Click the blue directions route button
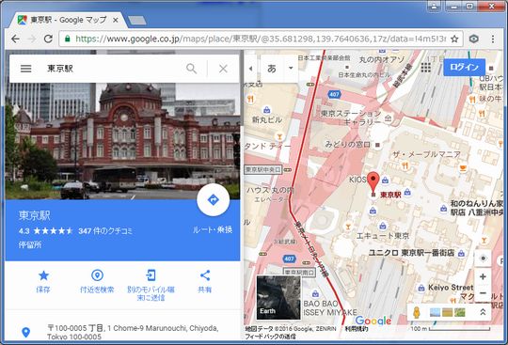This screenshot has width=508, height=345. coord(214,199)
